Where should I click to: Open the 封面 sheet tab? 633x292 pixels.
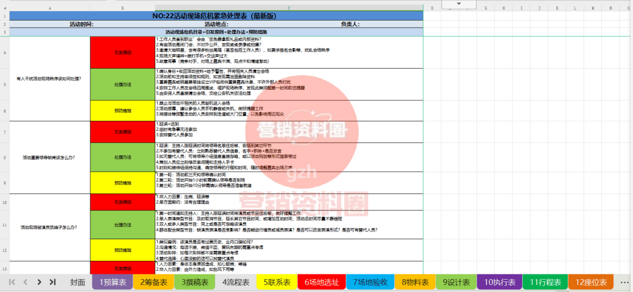click(77, 282)
